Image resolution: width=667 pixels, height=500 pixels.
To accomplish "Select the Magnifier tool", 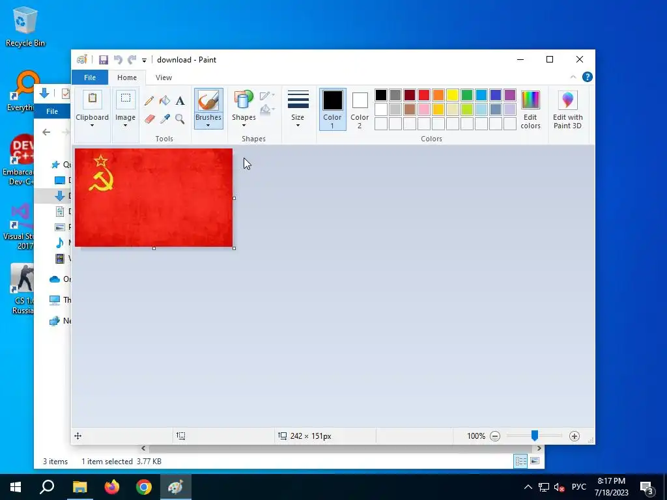I will 180,118.
